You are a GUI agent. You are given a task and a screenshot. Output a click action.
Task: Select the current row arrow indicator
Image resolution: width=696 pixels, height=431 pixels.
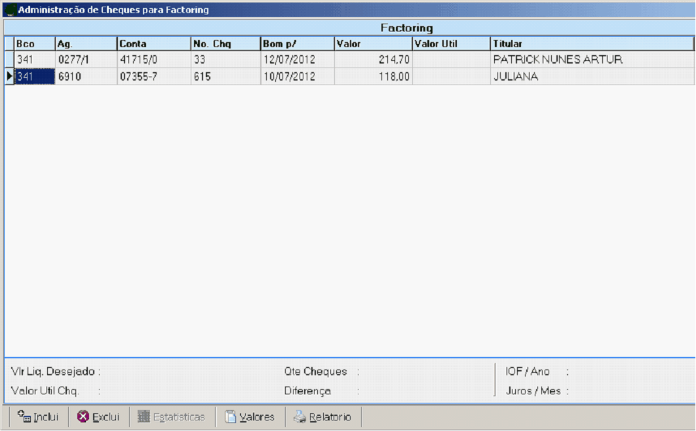pos(9,77)
